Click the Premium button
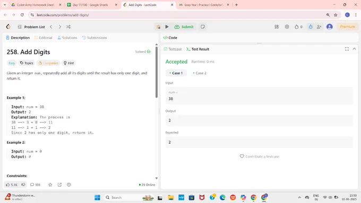 (347, 27)
